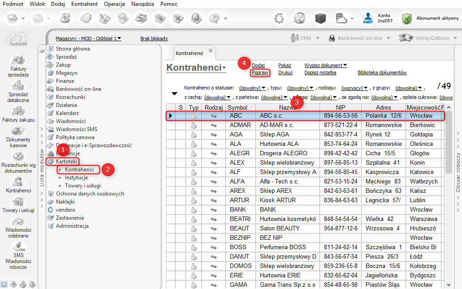Open Narzędzia menu
Image resolution: width=462 pixels, height=289 pixels.
142,4
